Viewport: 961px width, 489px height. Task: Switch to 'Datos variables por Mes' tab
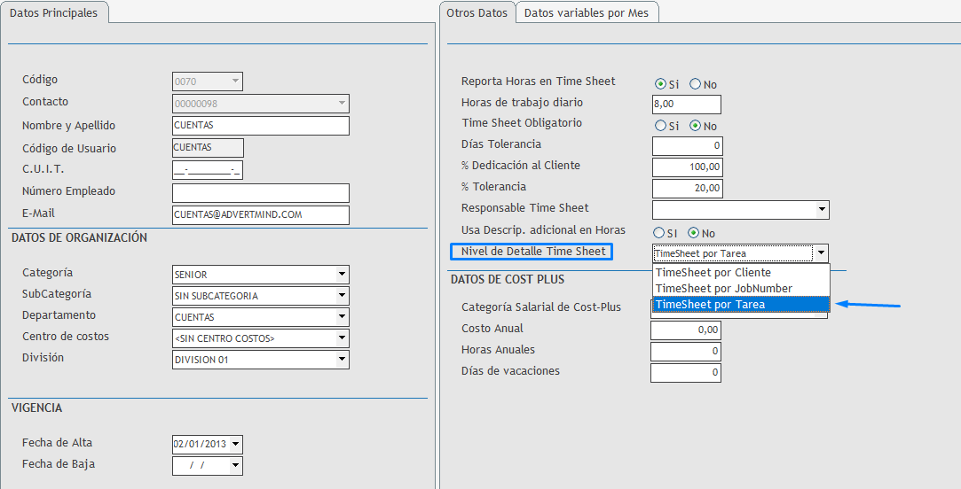(587, 12)
